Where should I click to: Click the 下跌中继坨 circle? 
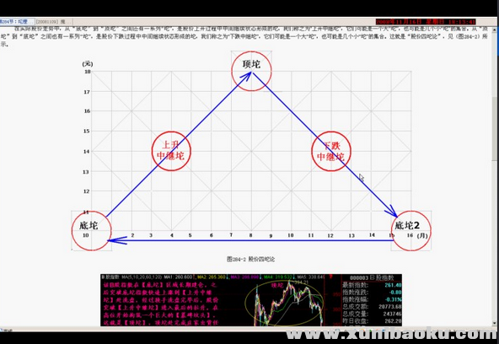[331, 151]
